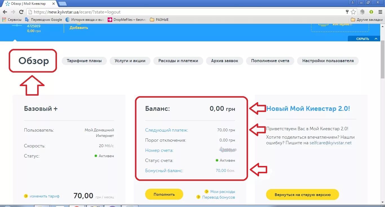Click the Следующий платеж link
This screenshot has height=207, width=385.
point(167,130)
